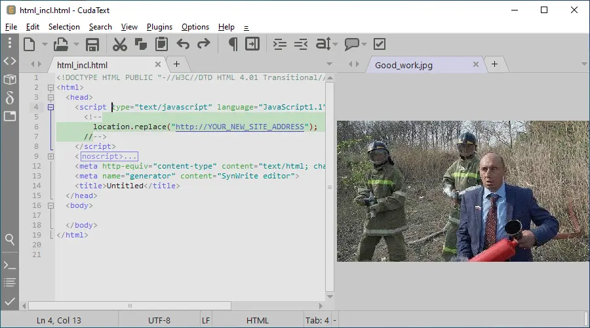590x328 pixels.
Task: Open the dropdown arrow beside Open file
Action: coord(76,45)
